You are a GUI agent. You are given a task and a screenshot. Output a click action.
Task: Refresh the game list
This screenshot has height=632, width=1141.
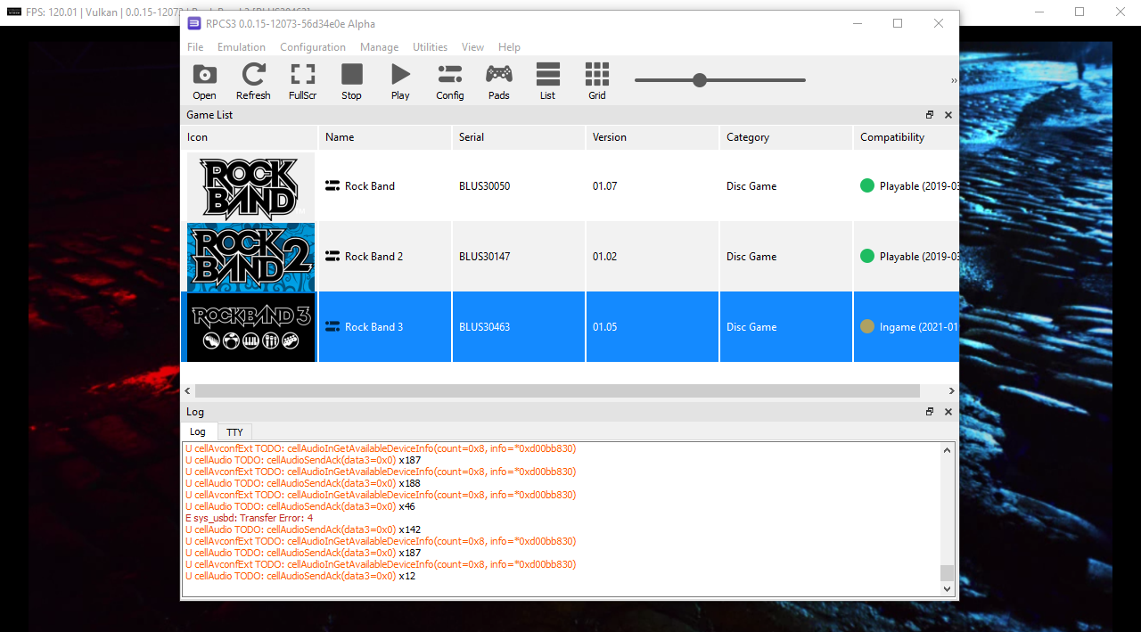(253, 81)
